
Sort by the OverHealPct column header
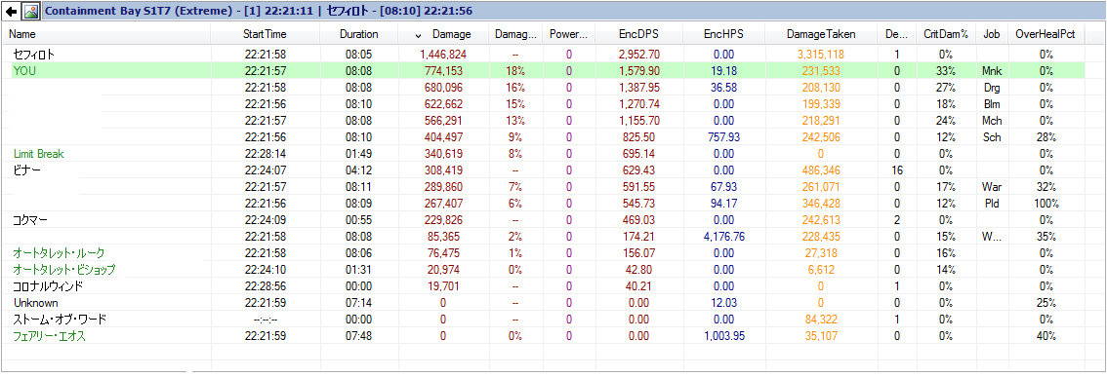1045,34
